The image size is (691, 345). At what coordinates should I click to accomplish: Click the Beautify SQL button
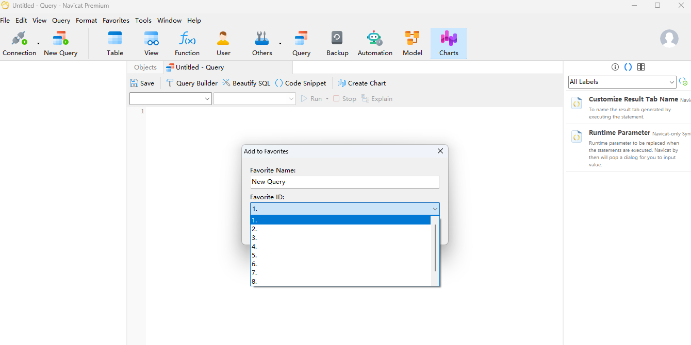[x=246, y=83]
